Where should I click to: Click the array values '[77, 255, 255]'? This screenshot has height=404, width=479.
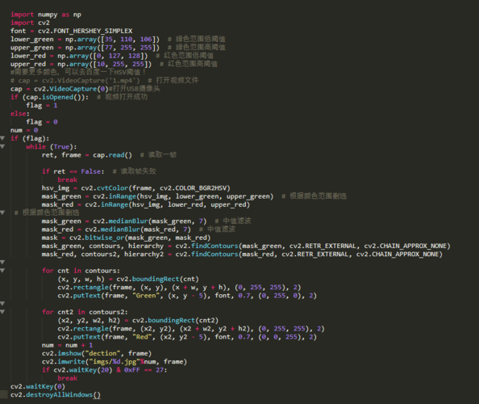pyautogui.click(x=130, y=48)
